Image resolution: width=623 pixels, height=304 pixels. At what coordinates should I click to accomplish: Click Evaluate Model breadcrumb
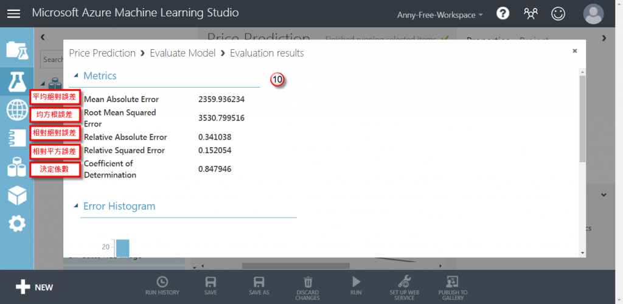(x=183, y=53)
